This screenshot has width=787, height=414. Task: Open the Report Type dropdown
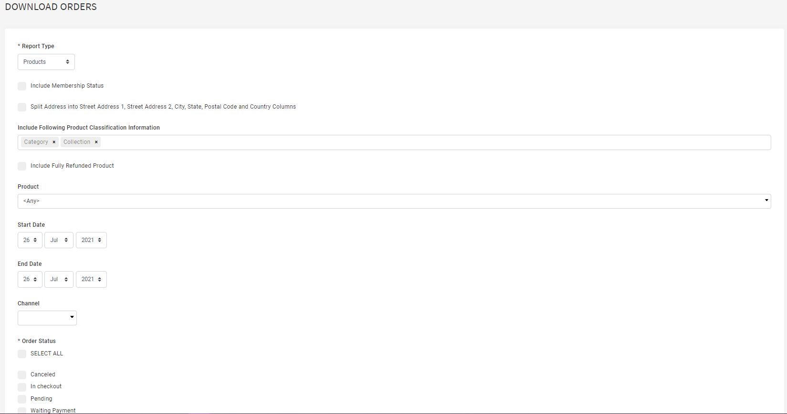(x=46, y=62)
